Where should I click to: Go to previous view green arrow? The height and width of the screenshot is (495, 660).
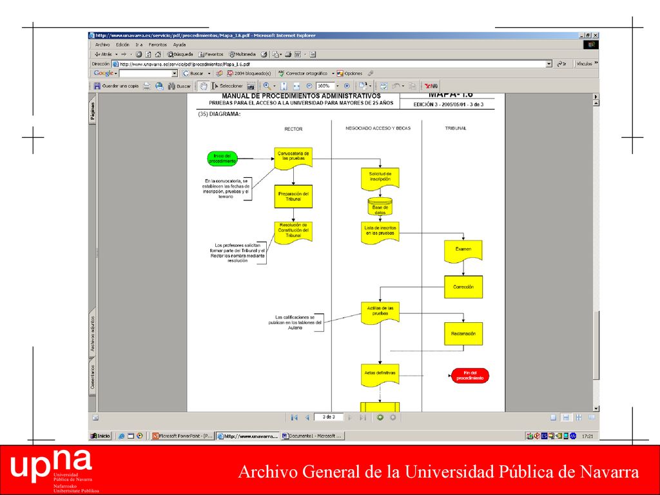(x=380, y=418)
